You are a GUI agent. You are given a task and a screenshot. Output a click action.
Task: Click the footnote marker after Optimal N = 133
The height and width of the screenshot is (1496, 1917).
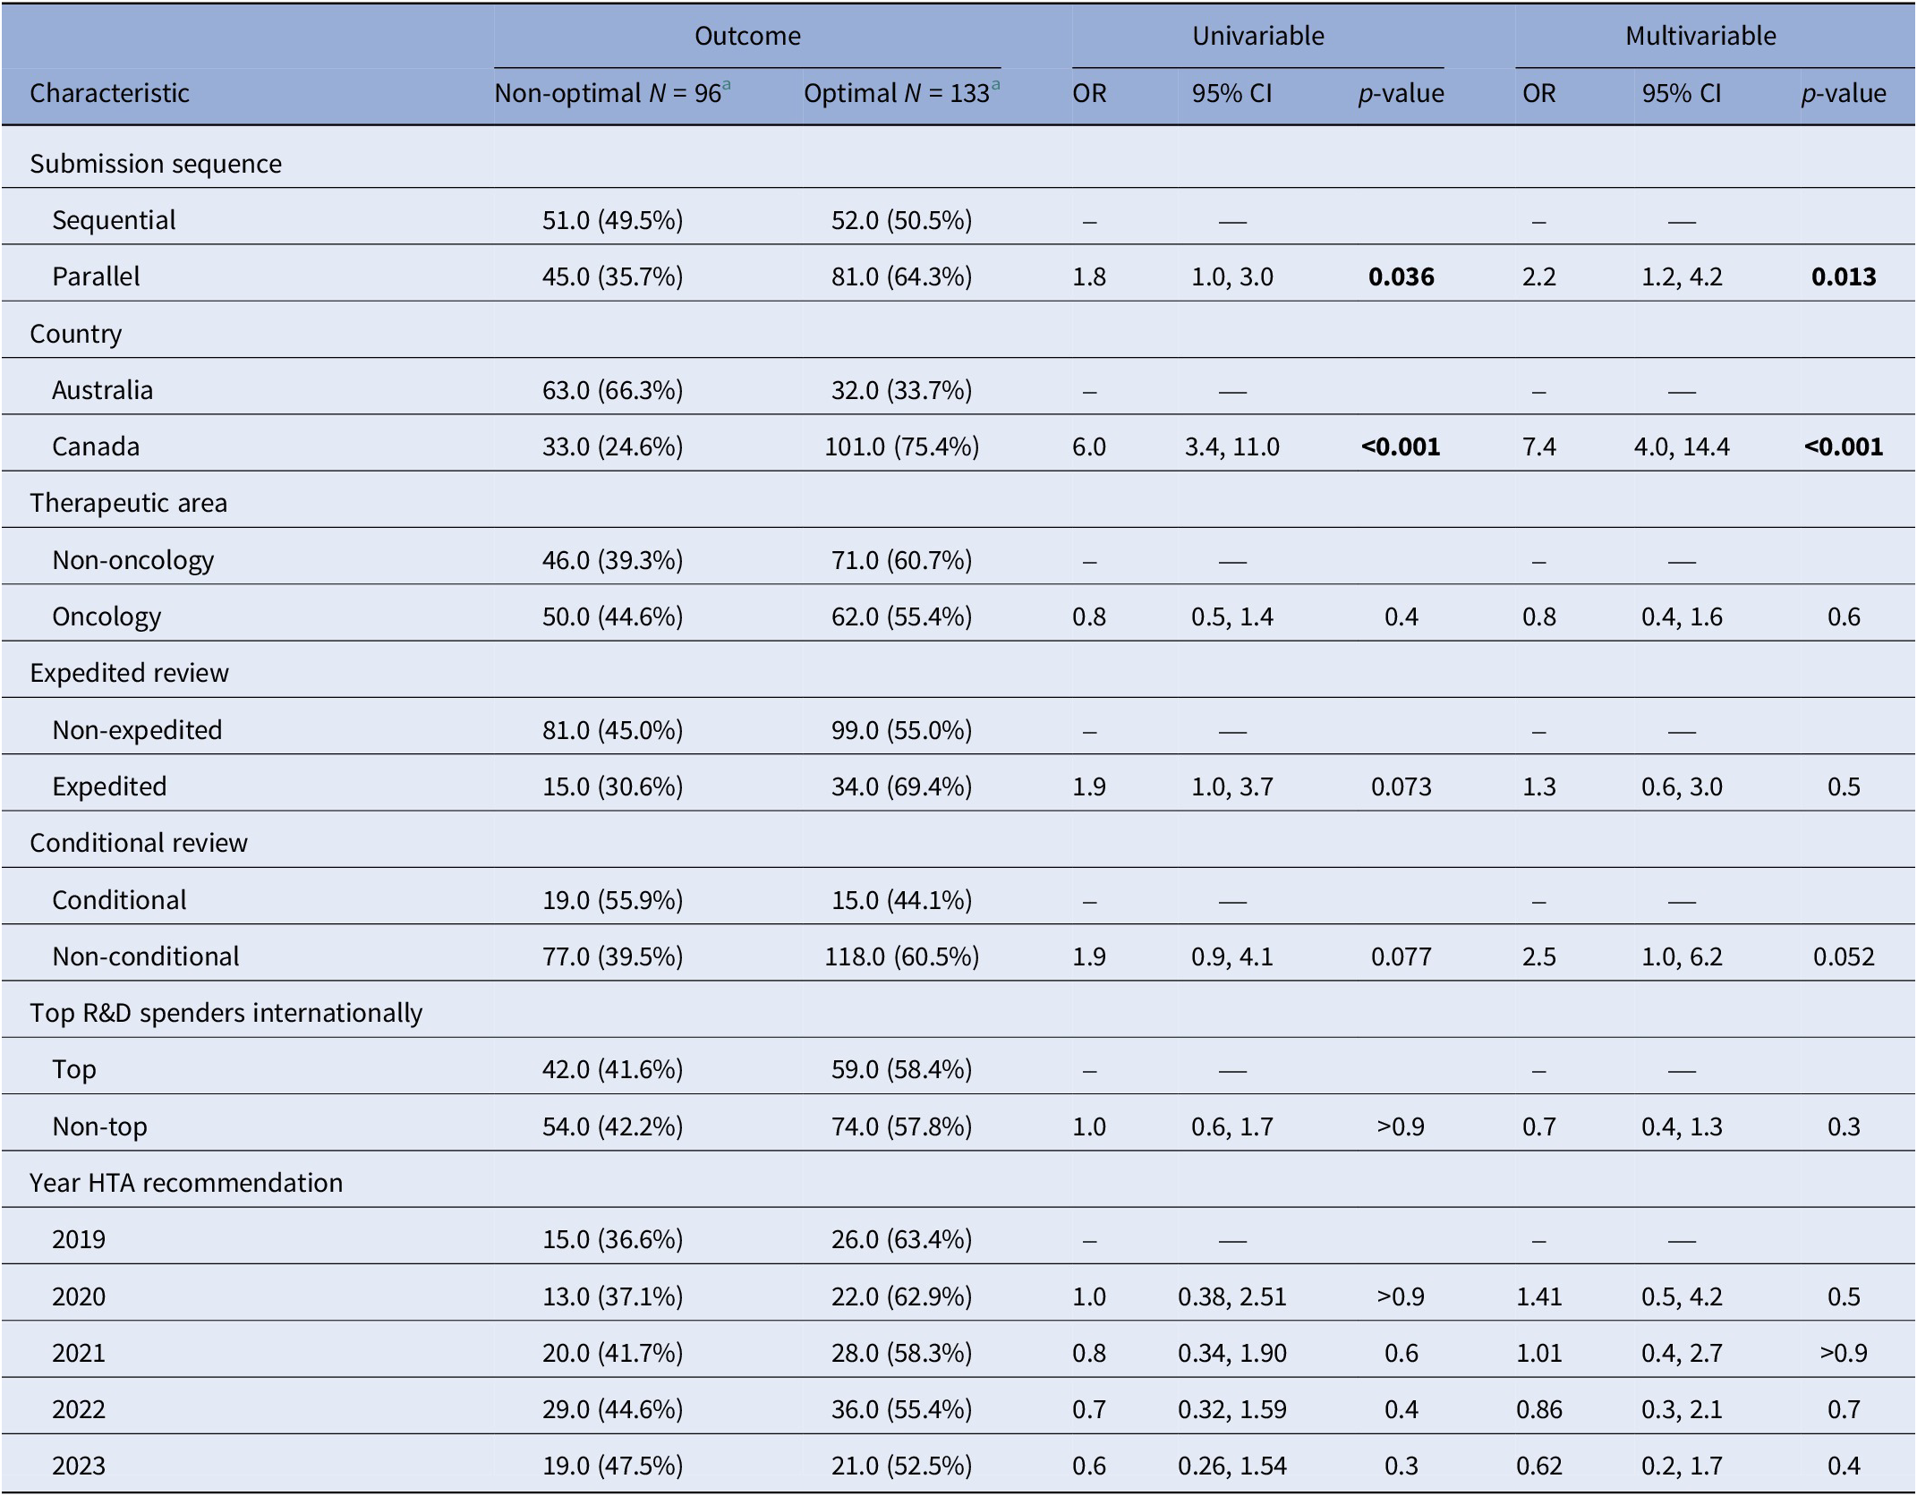point(995,85)
